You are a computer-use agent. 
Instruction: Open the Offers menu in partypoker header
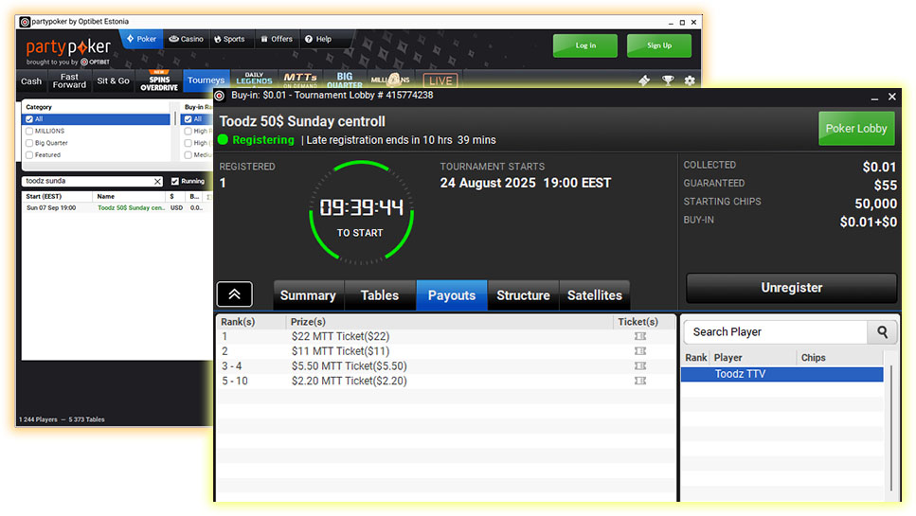[x=277, y=39]
